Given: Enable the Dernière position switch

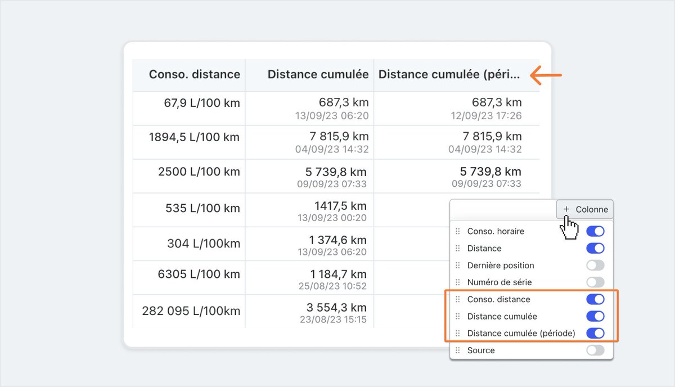Looking at the screenshot, I should [595, 265].
